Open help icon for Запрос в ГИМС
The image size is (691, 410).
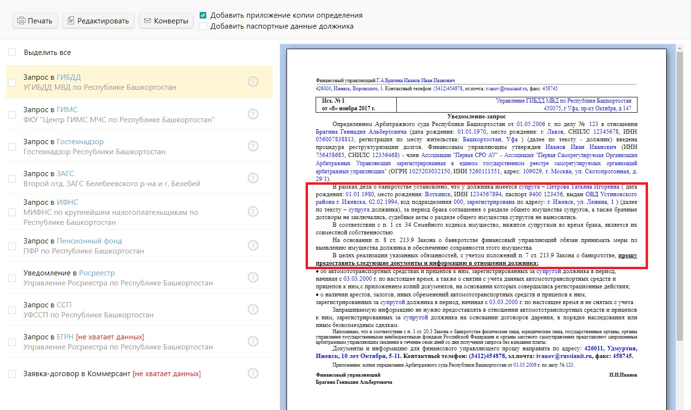pyautogui.click(x=253, y=114)
